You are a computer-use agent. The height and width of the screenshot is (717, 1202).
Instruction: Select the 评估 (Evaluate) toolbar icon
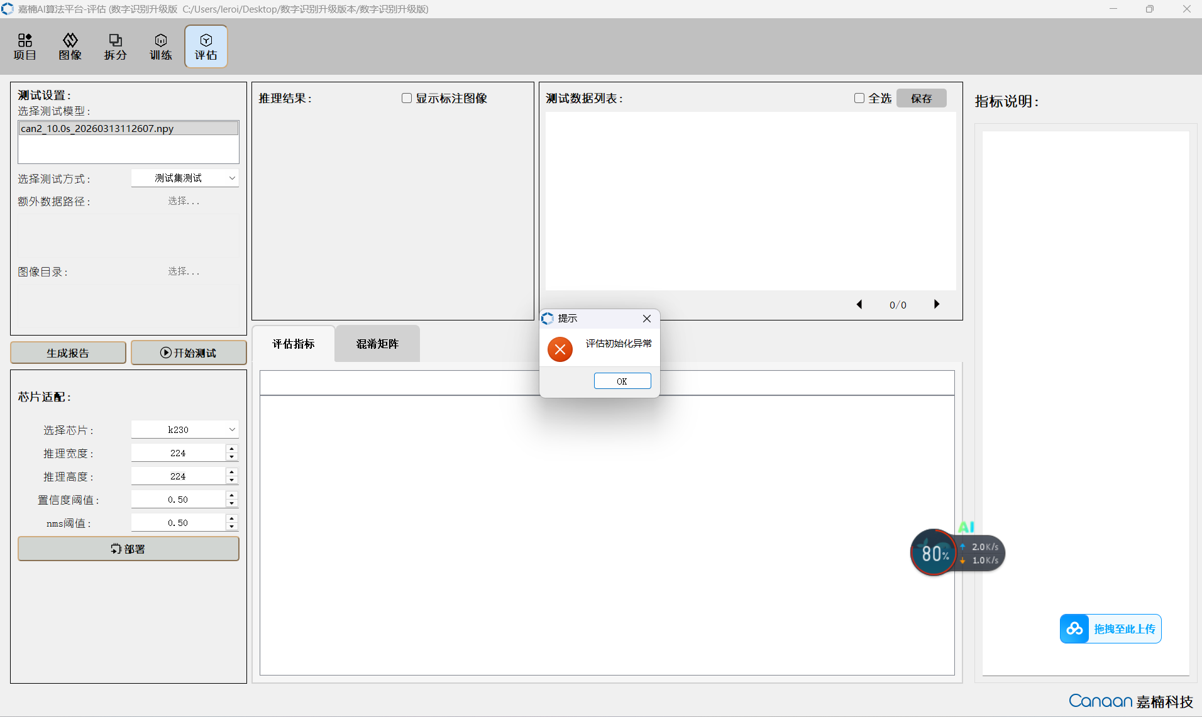(x=206, y=47)
